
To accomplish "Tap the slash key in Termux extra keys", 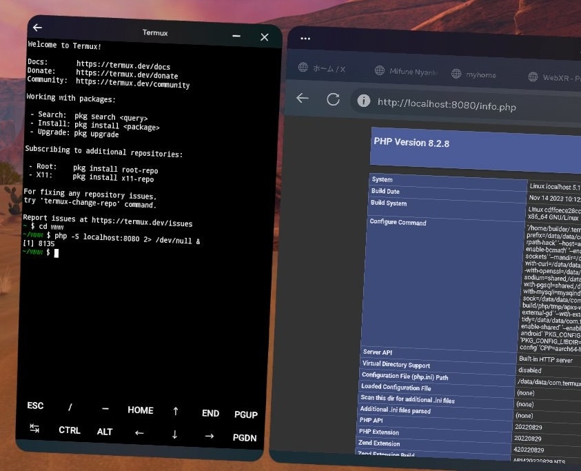I will click(x=70, y=407).
